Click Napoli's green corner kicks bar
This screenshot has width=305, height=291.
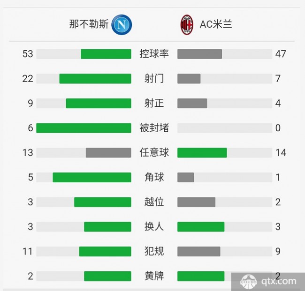tap(92, 177)
